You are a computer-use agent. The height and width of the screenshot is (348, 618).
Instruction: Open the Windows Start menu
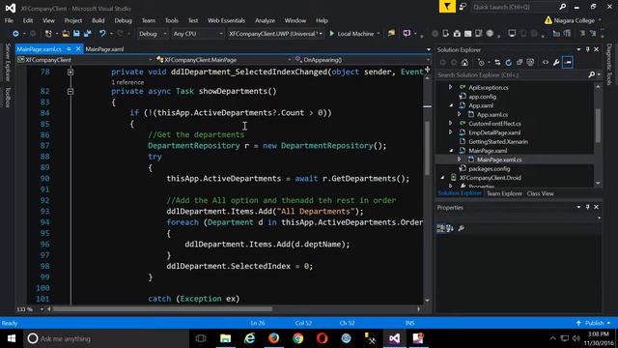[x=12, y=338]
